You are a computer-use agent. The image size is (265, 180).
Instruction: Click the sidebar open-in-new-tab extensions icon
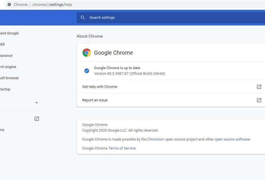pyautogui.click(x=37, y=119)
